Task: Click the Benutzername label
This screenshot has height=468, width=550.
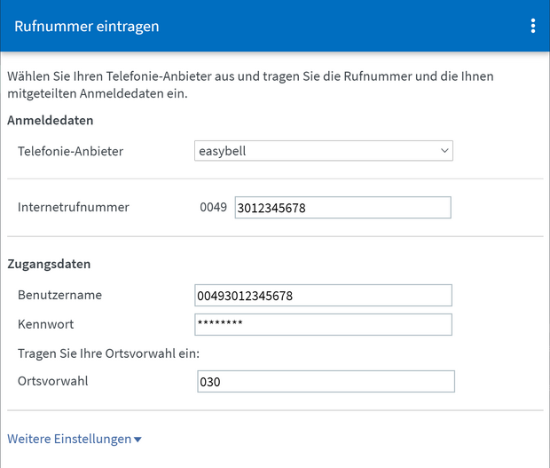Action: [x=59, y=294]
